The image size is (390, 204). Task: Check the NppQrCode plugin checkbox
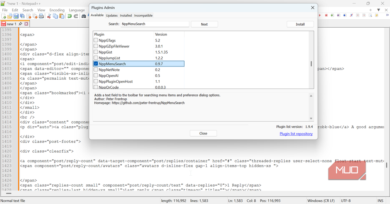[96, 87]
